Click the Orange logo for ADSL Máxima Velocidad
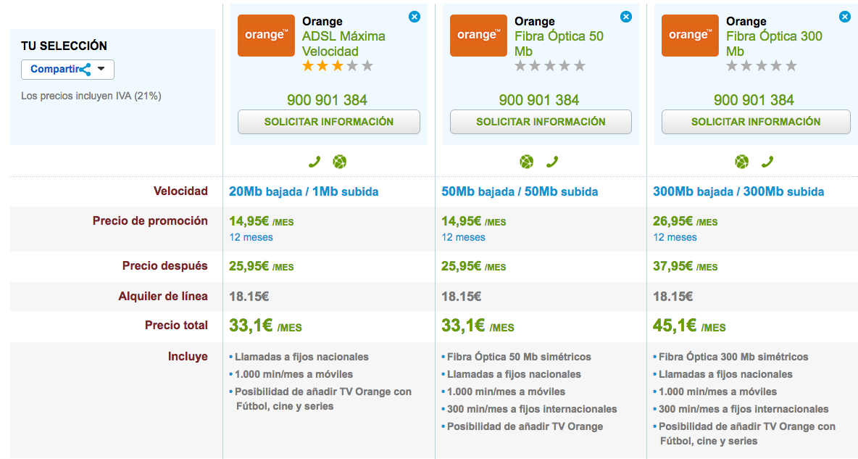 266,36
